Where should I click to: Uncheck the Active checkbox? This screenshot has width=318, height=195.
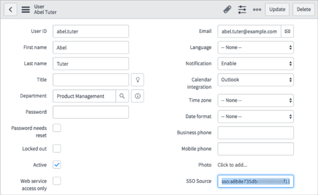click(x=57, y=165)
